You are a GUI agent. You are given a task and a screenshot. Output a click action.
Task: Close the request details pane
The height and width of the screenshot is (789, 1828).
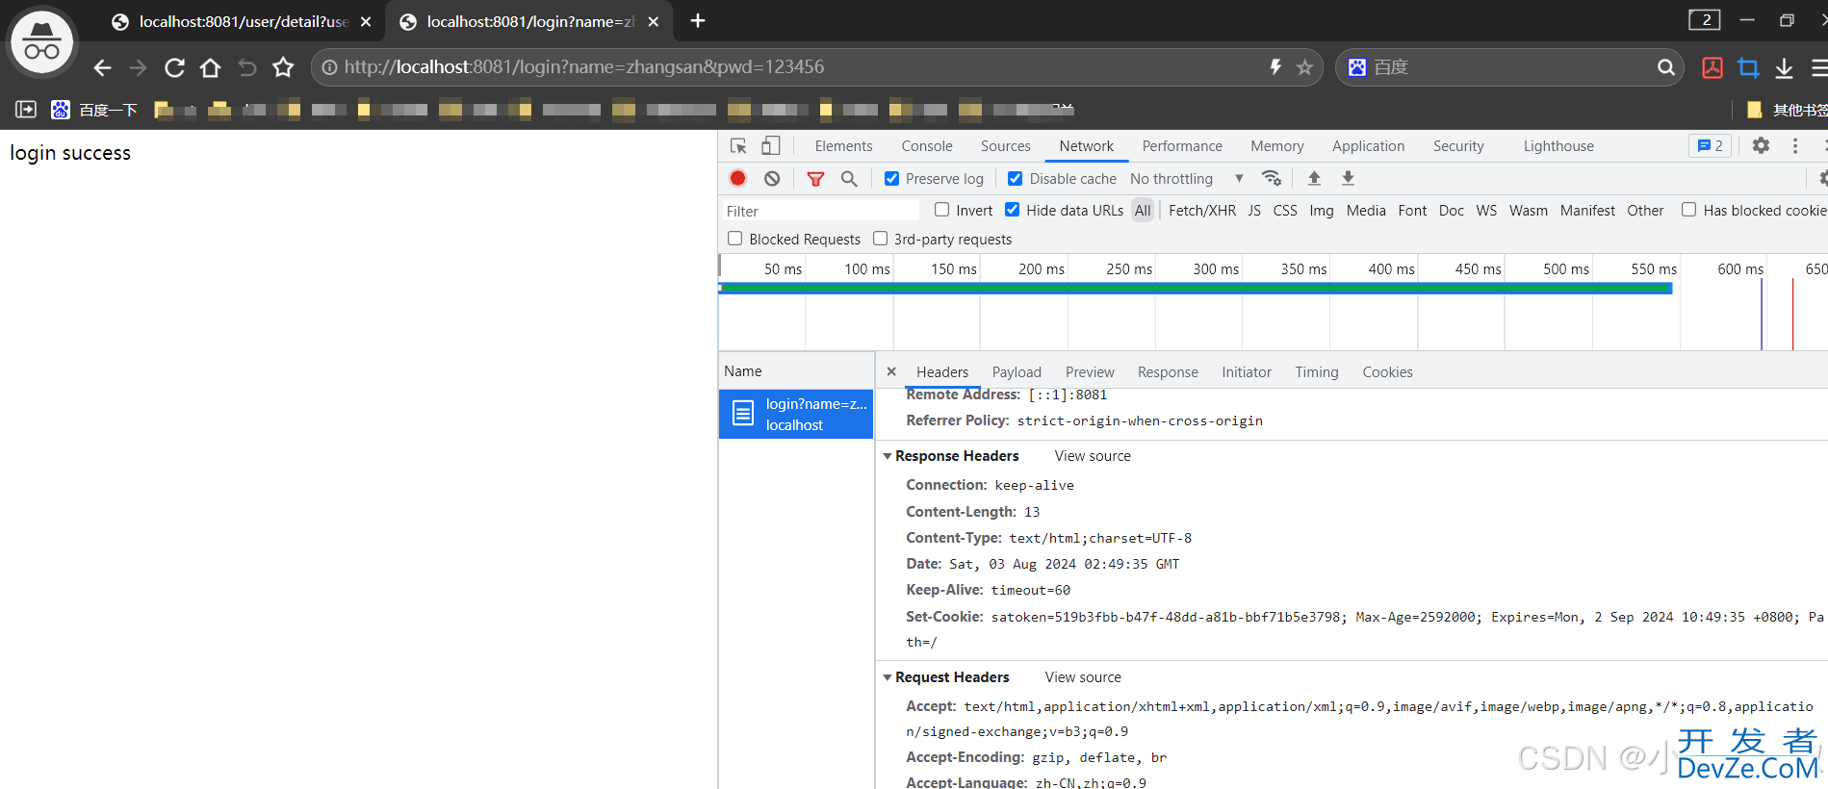(x=891, y=371)
